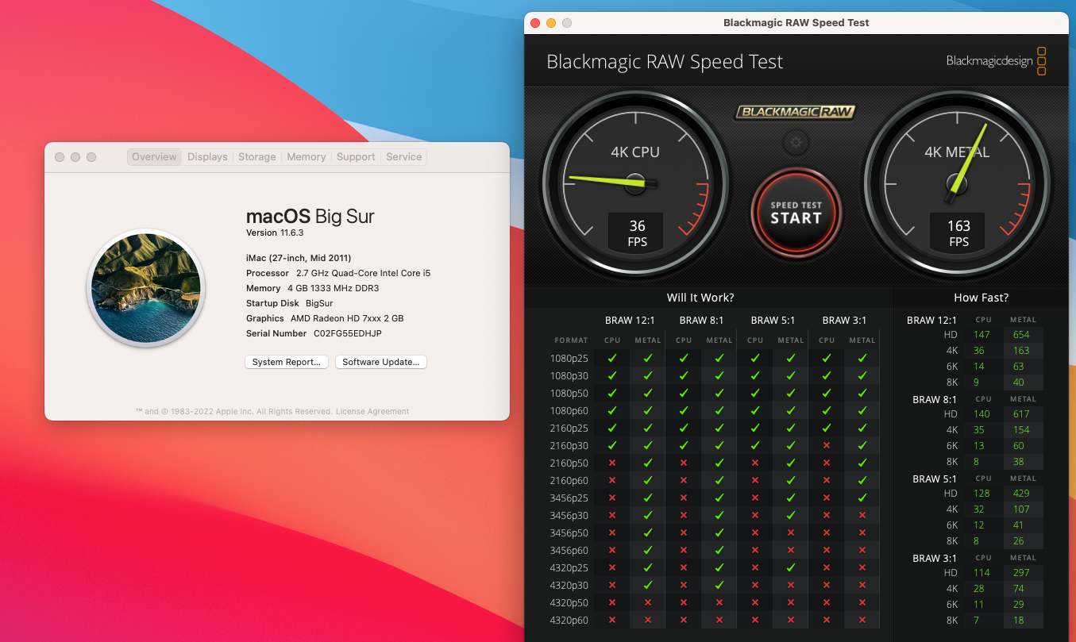Start the speed test
The image size is (1076, 642).
796,212
